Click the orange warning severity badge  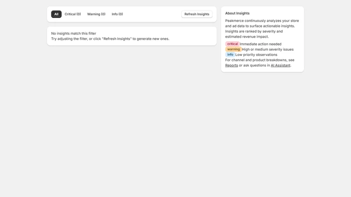point(233,49)
